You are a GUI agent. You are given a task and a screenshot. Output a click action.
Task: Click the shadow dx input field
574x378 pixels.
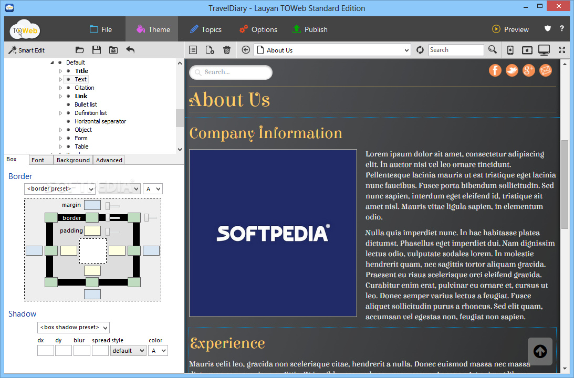pos(46,351)
